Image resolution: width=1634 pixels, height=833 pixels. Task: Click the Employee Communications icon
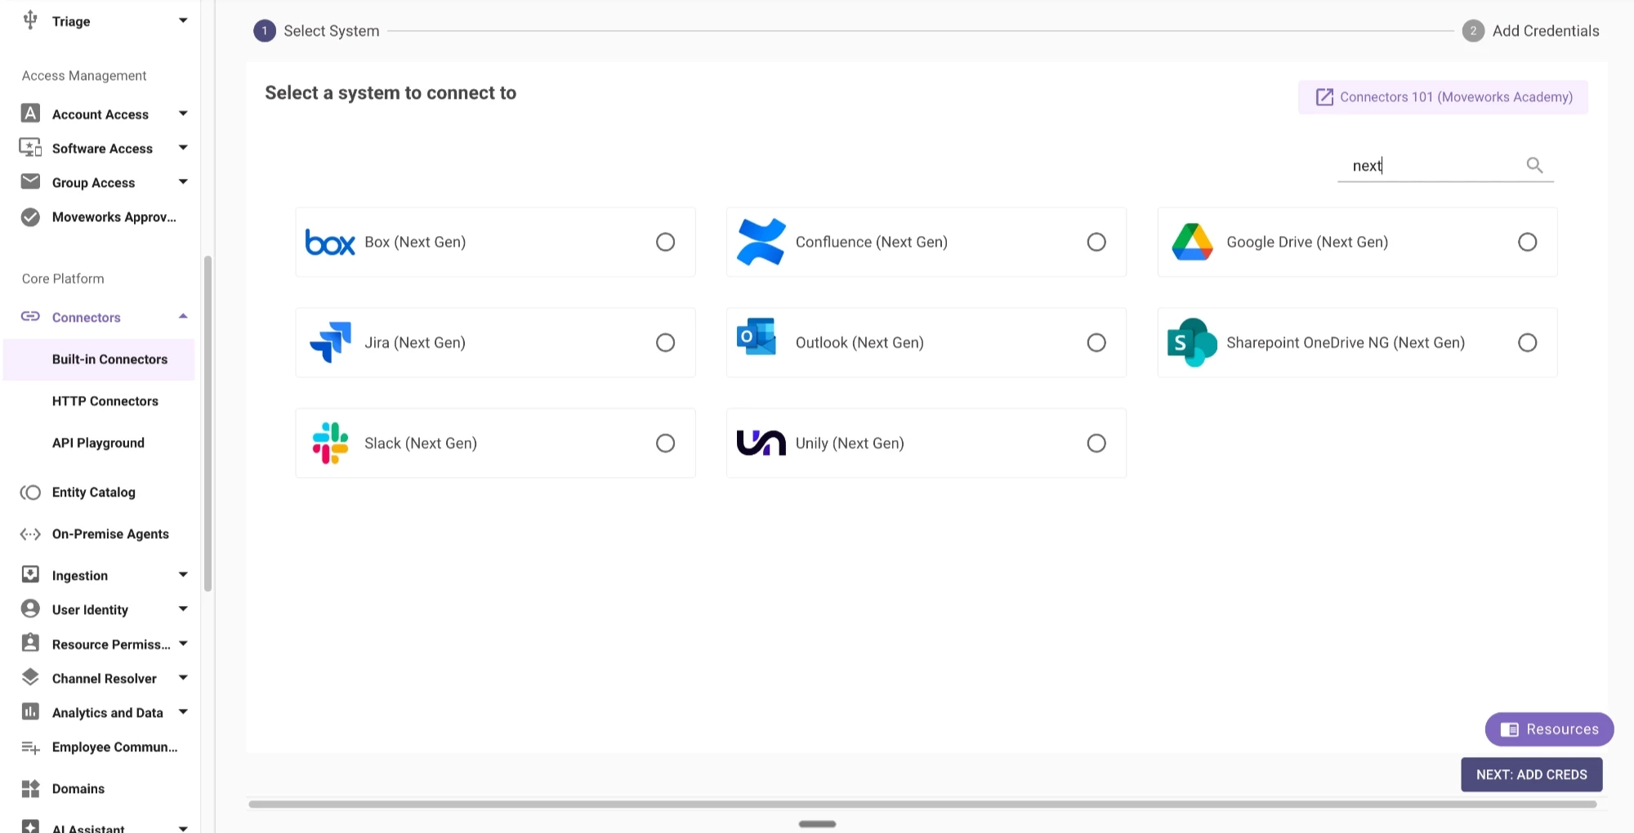tap(30, 747)
